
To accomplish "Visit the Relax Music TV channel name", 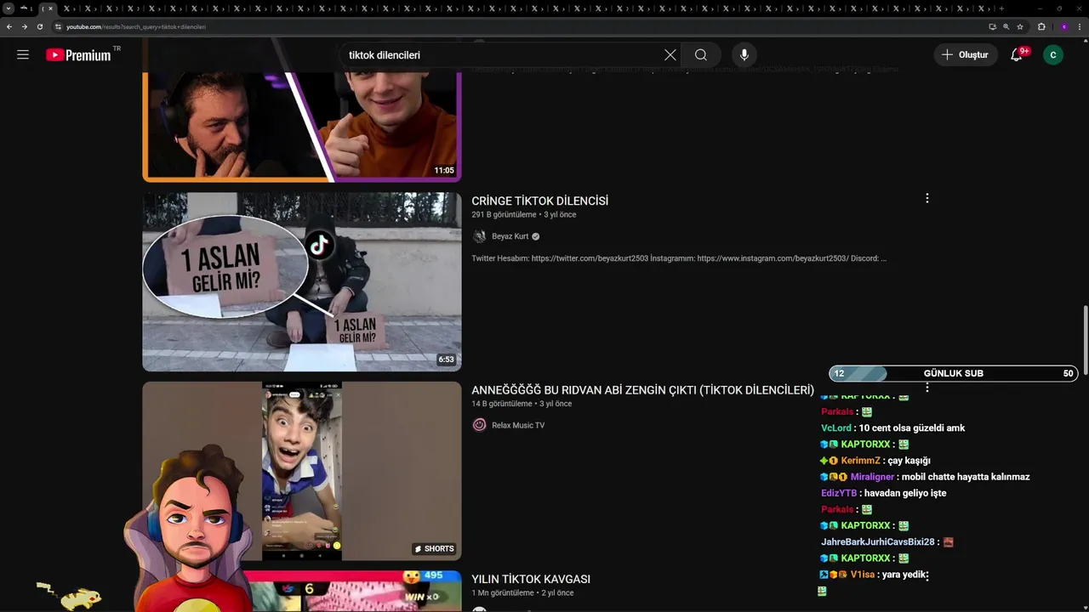I will pyautogui.click(x=518, y=425).
